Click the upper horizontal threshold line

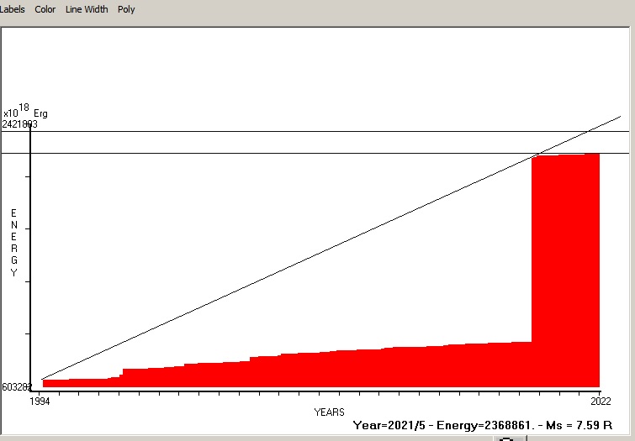(x=336, y=131)
